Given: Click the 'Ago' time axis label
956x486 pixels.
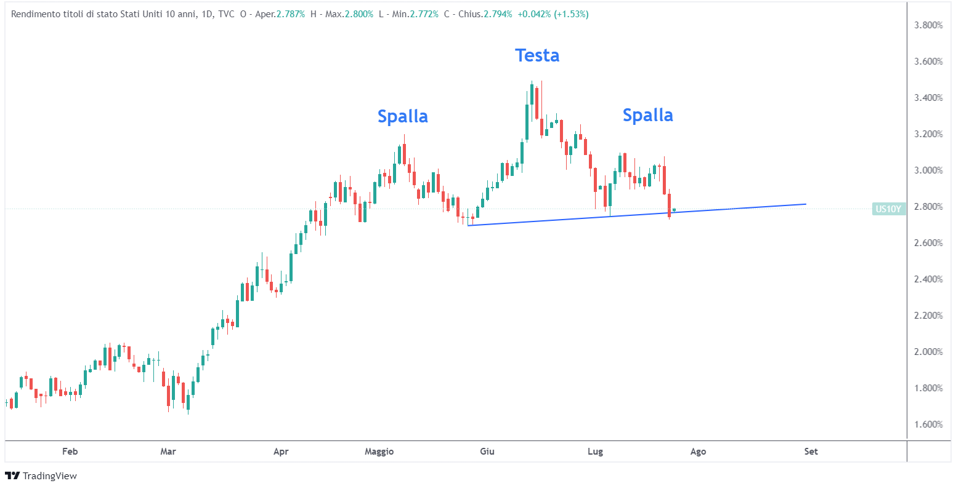Looking at the screenshot, I should [698, 452].
